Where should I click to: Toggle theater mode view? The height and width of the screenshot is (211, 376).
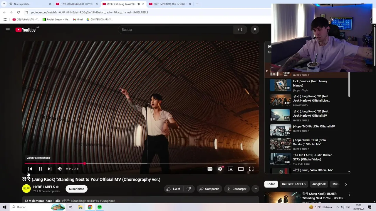(241, 169)
